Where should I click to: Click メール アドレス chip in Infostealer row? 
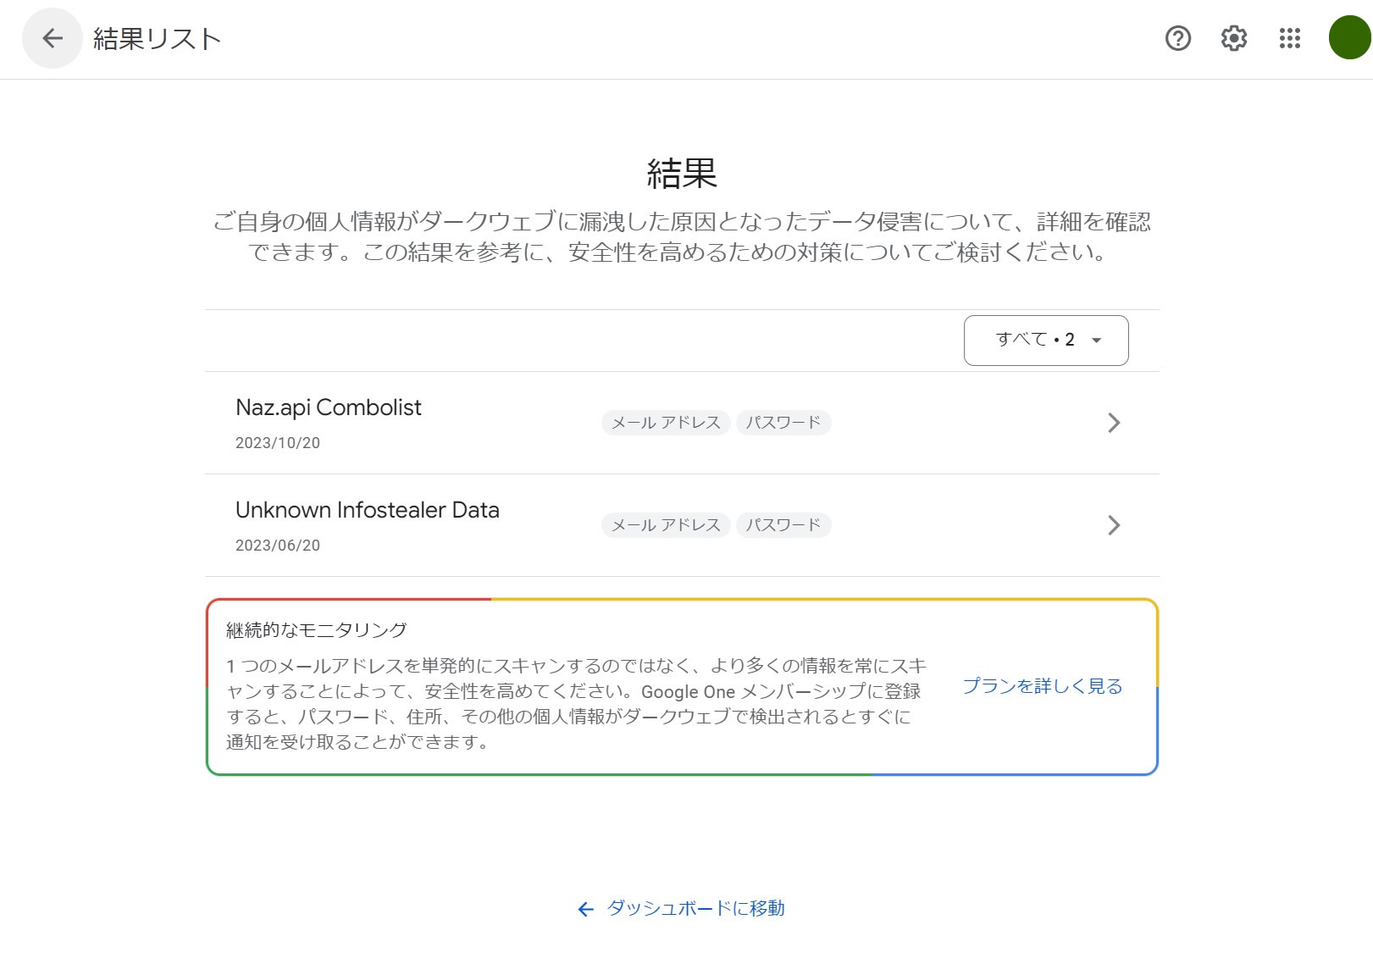click(666, 525)
